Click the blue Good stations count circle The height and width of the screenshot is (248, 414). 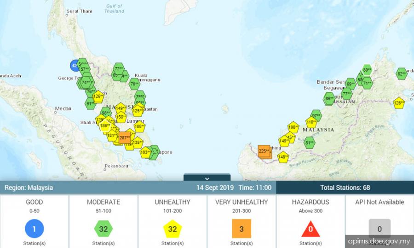(x=34, y=229)
